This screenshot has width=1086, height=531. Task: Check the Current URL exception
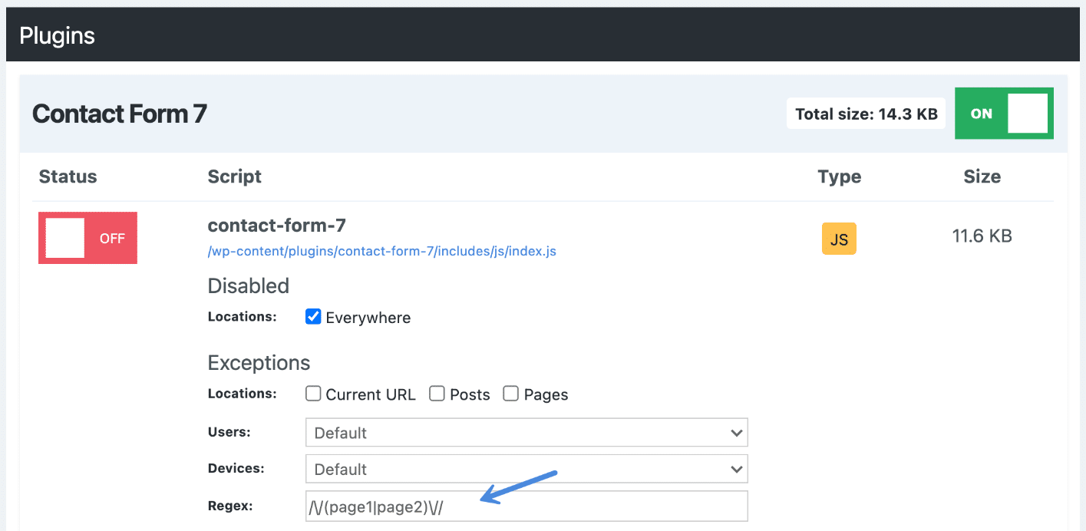[x=313, y=394]
